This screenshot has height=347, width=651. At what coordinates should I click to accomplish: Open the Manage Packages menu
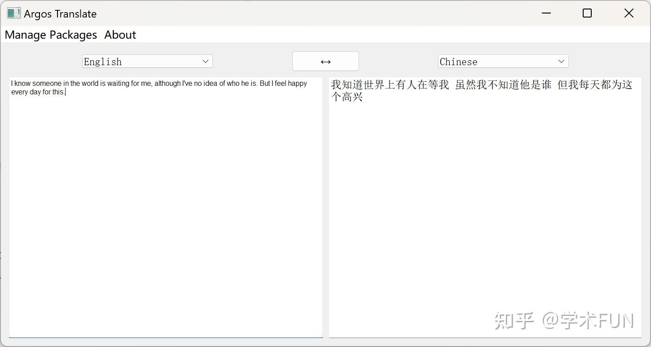(50, 35)
